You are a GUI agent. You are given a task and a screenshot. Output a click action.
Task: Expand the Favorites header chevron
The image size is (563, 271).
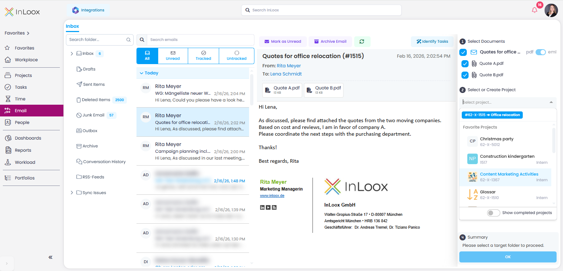(28, 33)
